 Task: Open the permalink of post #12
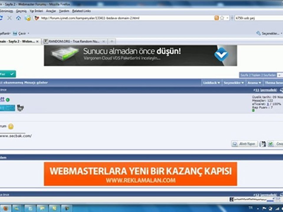pyautogui.click(x=269, y=195)
